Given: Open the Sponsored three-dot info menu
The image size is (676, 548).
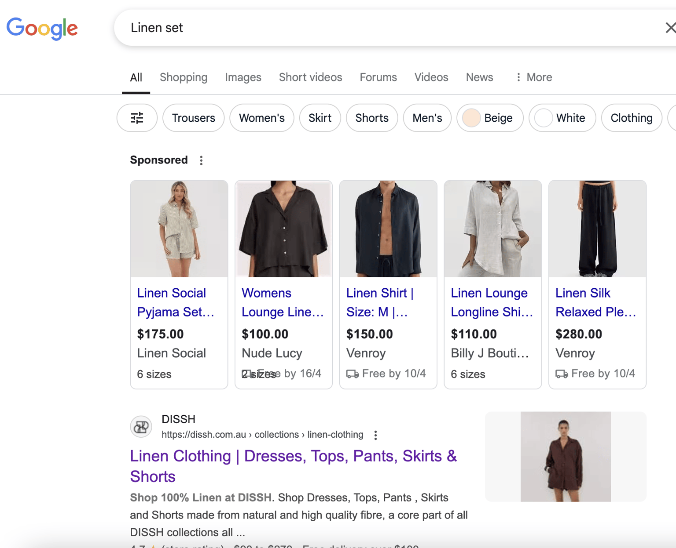Looking at the screenshot, I should point(201,160).
